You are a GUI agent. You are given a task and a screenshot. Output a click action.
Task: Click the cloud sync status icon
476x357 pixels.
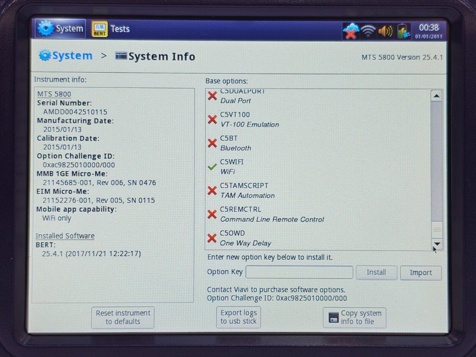350,31
